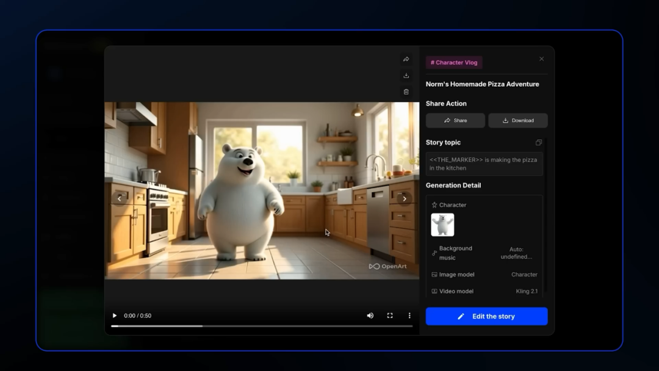Click the Character Vlog tag

click(x=454, y=62)
